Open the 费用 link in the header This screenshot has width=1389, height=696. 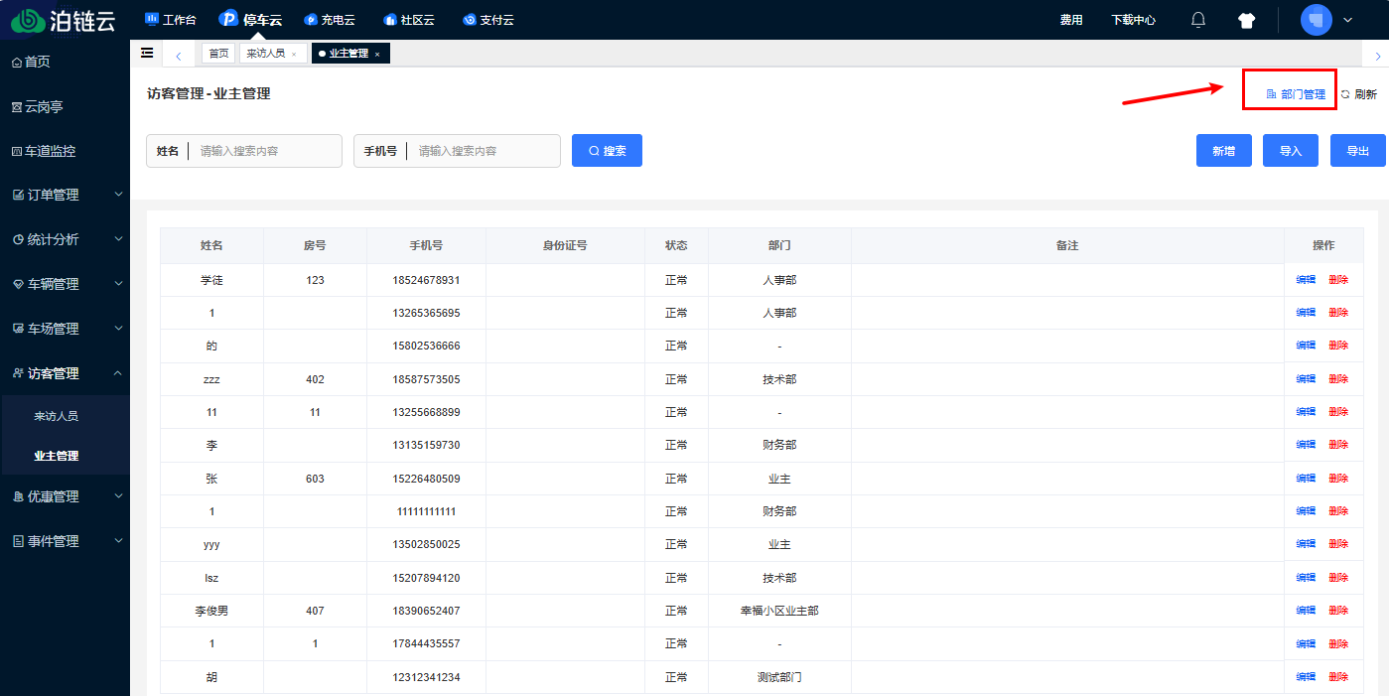pyautogui.click(x=1071, y=20)
